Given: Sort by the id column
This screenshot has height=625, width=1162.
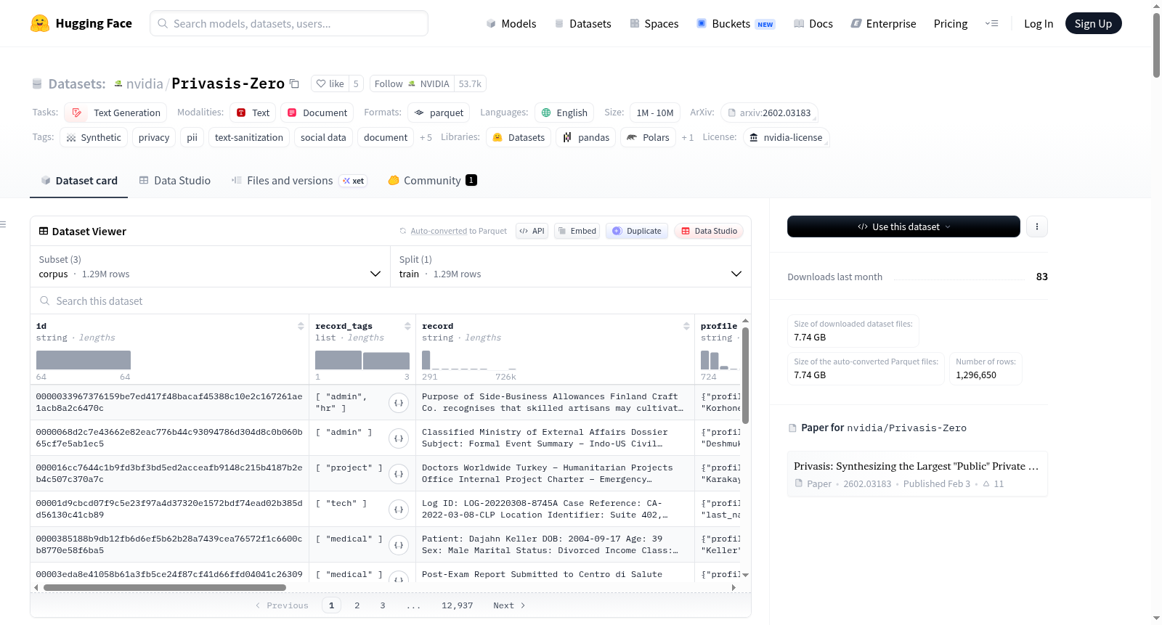Looking at the screenshot, I should [301, 327].
